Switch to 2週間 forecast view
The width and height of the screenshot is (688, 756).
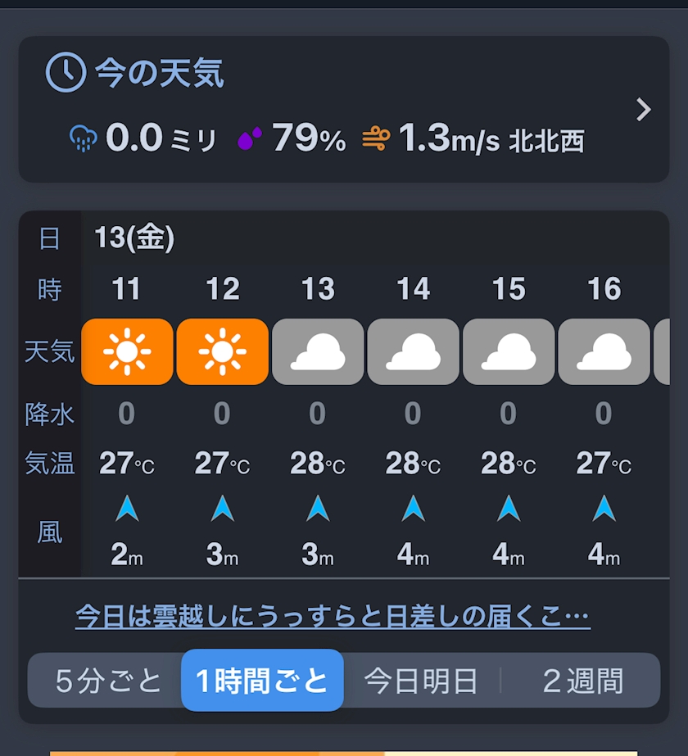coord(582,681)
